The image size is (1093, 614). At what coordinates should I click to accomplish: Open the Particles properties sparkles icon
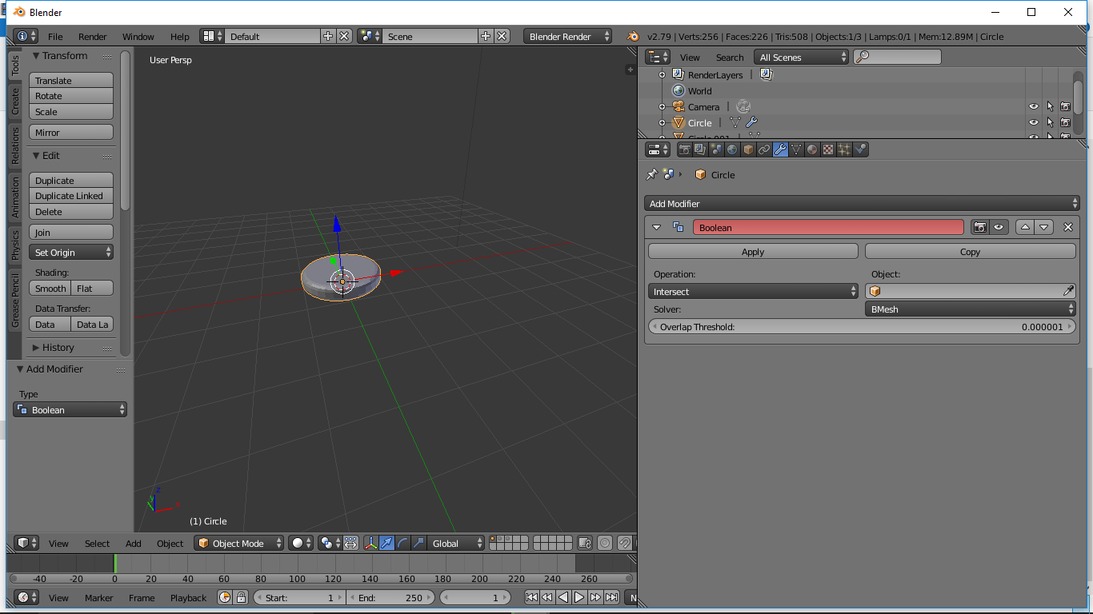[x=844, y=150]
